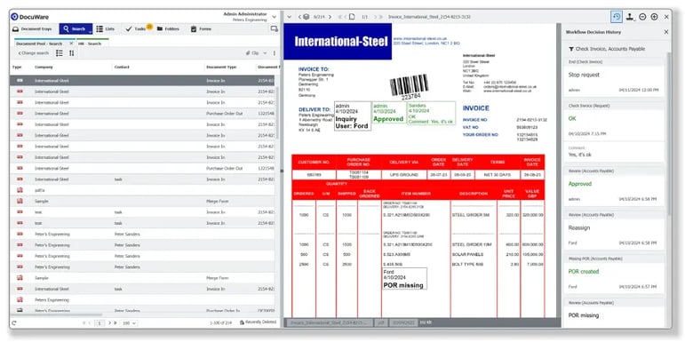The image size is (685, 342).
Task: Click the POR missing stamp on invoice
Action: coord(404,279)
